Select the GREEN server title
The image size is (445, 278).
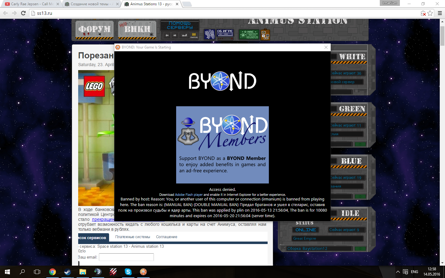(x=352, y=109)
